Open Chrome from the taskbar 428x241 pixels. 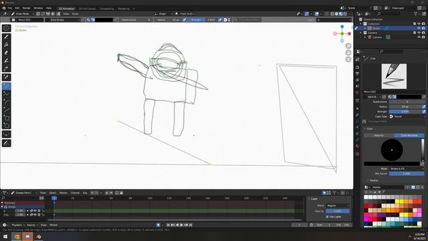[17, 236]
